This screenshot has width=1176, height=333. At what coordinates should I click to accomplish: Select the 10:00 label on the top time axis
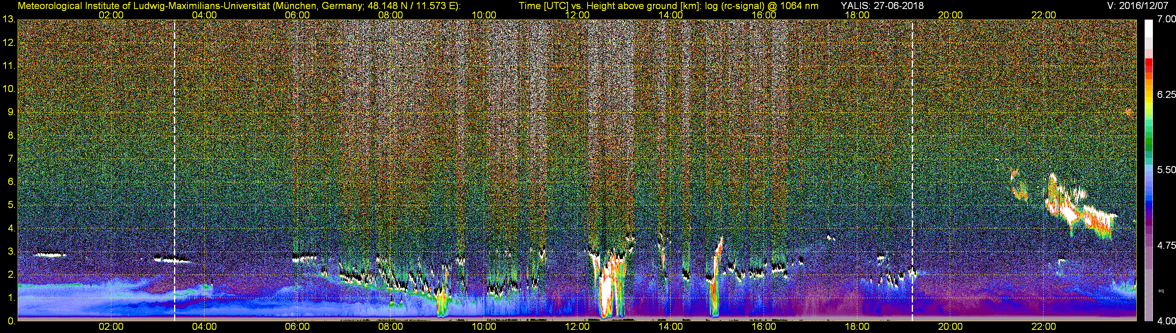(484, 15)
